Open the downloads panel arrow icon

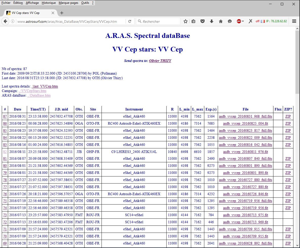coord(212,21)
